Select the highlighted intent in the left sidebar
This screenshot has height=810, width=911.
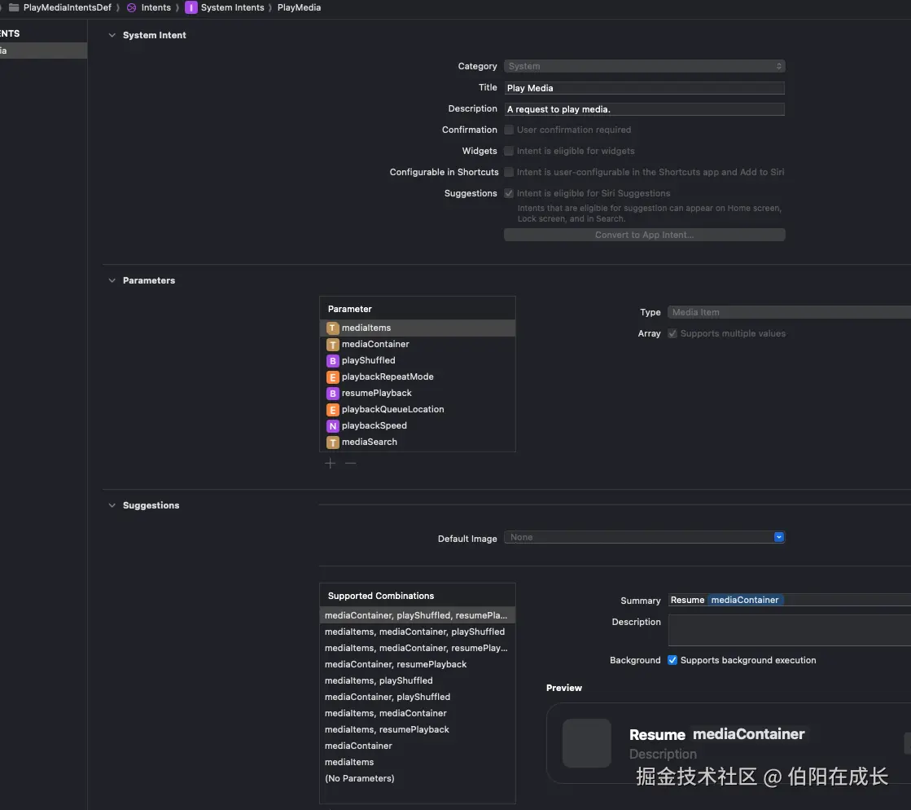[44, 51]
